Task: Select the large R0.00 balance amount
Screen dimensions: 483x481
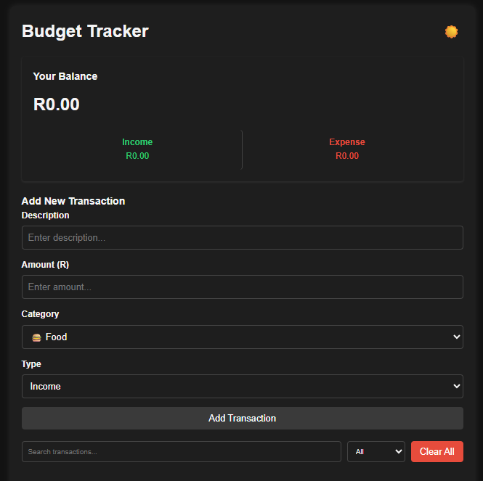Action: point(57,104)
